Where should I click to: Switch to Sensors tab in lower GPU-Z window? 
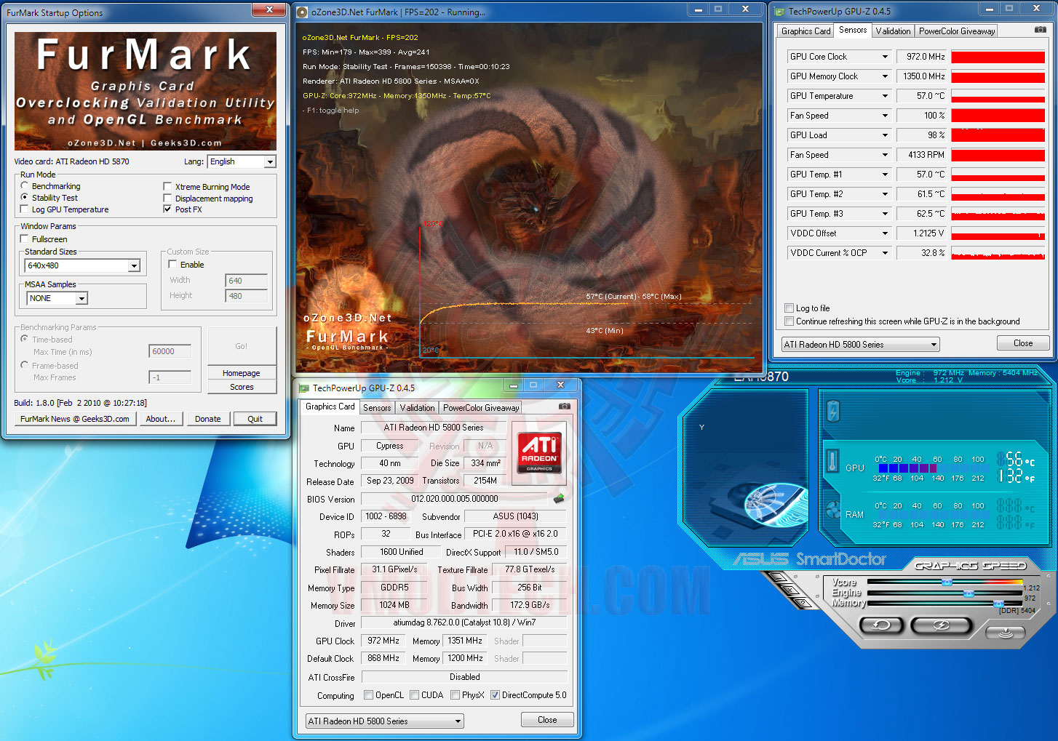pyautogui.click(x=377, y=408)
